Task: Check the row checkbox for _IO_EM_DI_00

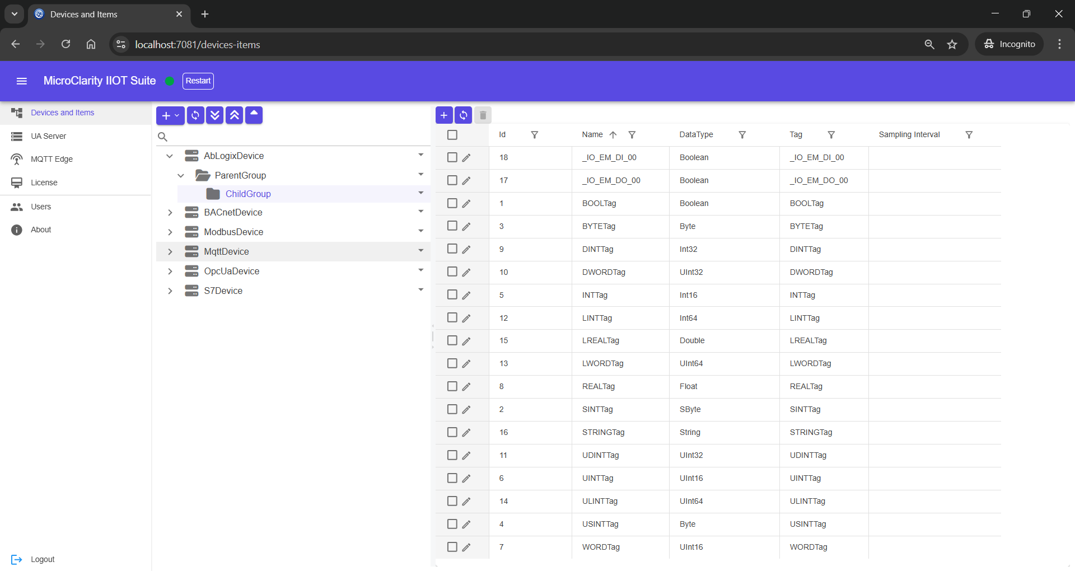Action: coord(452,157)
